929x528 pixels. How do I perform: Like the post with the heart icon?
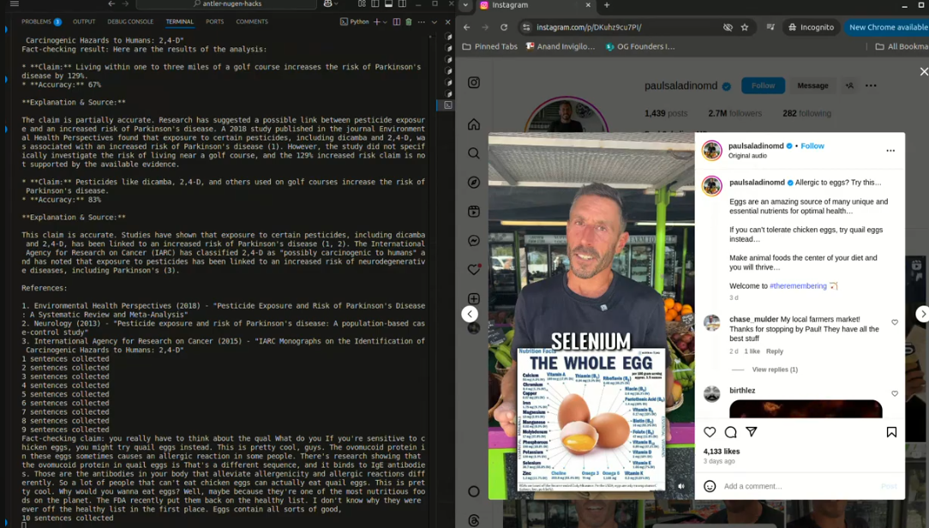tap(710, 432)
